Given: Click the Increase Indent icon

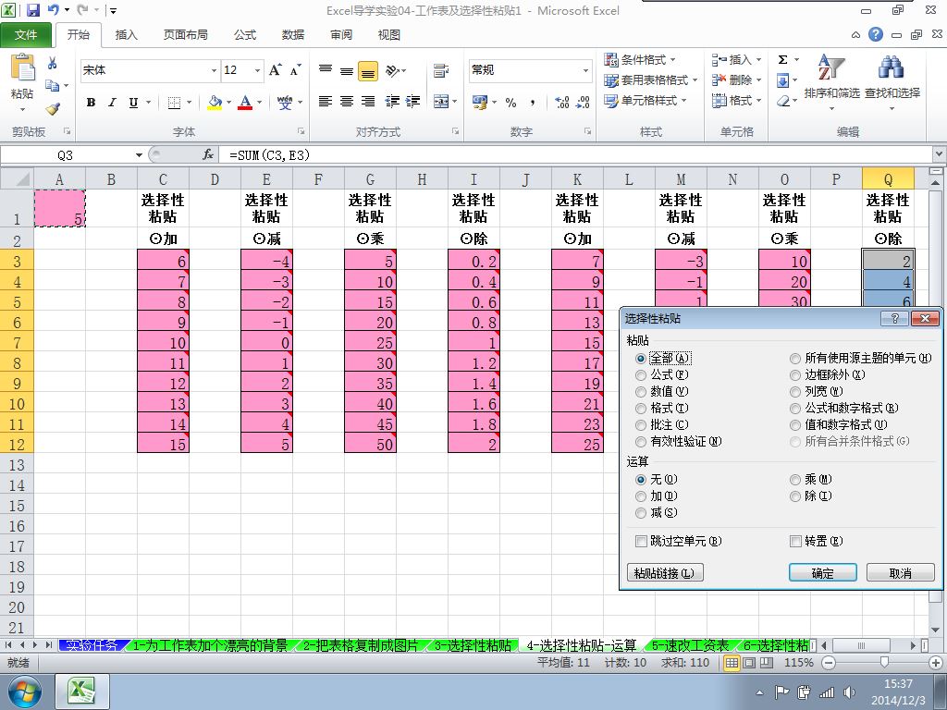Looking at the screenshot, I should (x=413, y=102).
